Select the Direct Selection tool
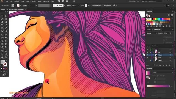176x99 pixels. [x=6, y=16]
